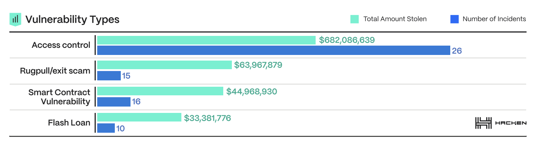
Task: Click the $682,086,639 value label
Action: [347, 40]
